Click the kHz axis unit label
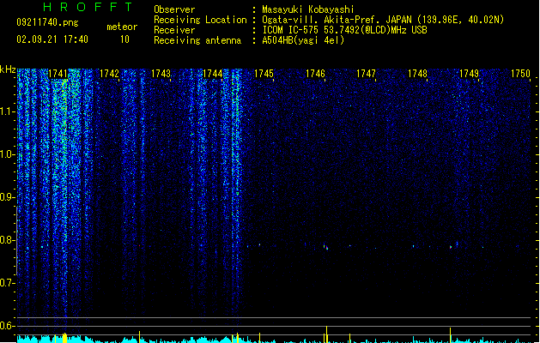 [x=8, y=69]
